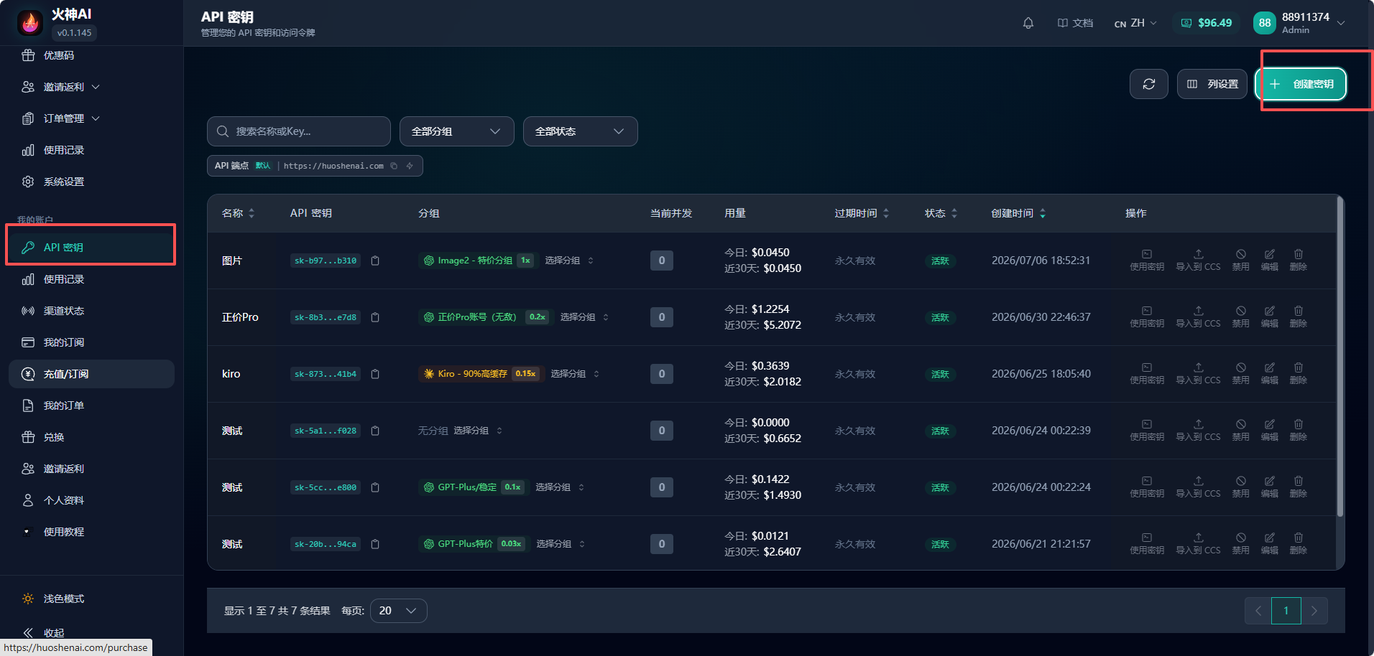Click the sparkle icon beside endpoint URL
1374x656 pixels.
click(x=410, y=166)
